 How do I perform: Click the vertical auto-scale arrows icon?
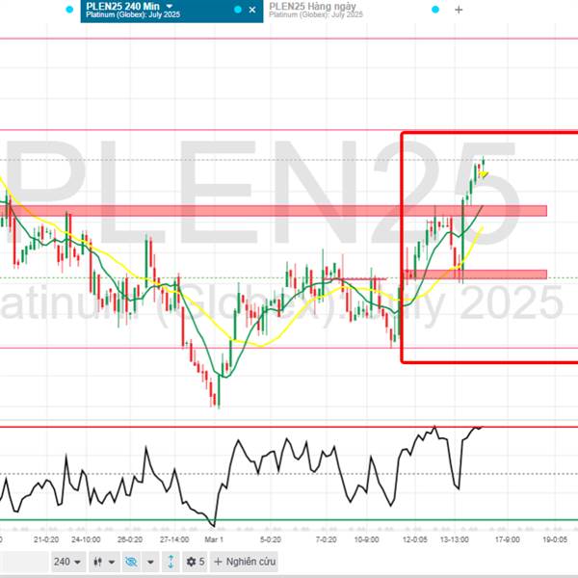(x=171, y=562)
